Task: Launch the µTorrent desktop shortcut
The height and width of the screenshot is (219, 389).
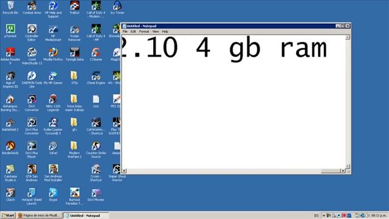Action: pyautogui.click(x=10, y=31)
